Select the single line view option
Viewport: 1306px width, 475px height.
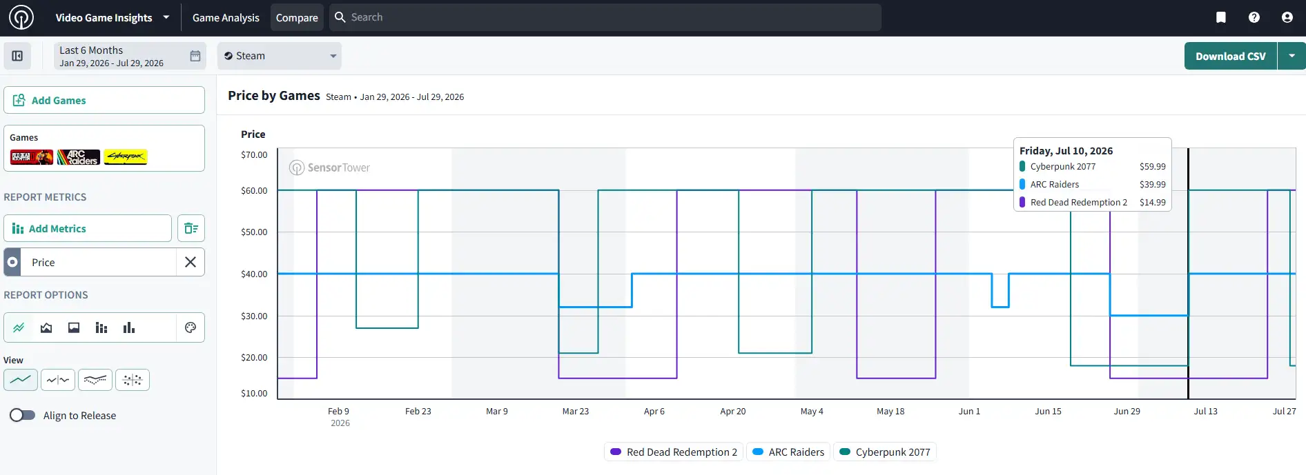(x=21, y=380)
